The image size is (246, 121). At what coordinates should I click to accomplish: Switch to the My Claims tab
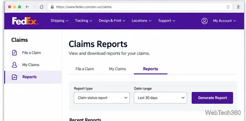coord(117,69)
